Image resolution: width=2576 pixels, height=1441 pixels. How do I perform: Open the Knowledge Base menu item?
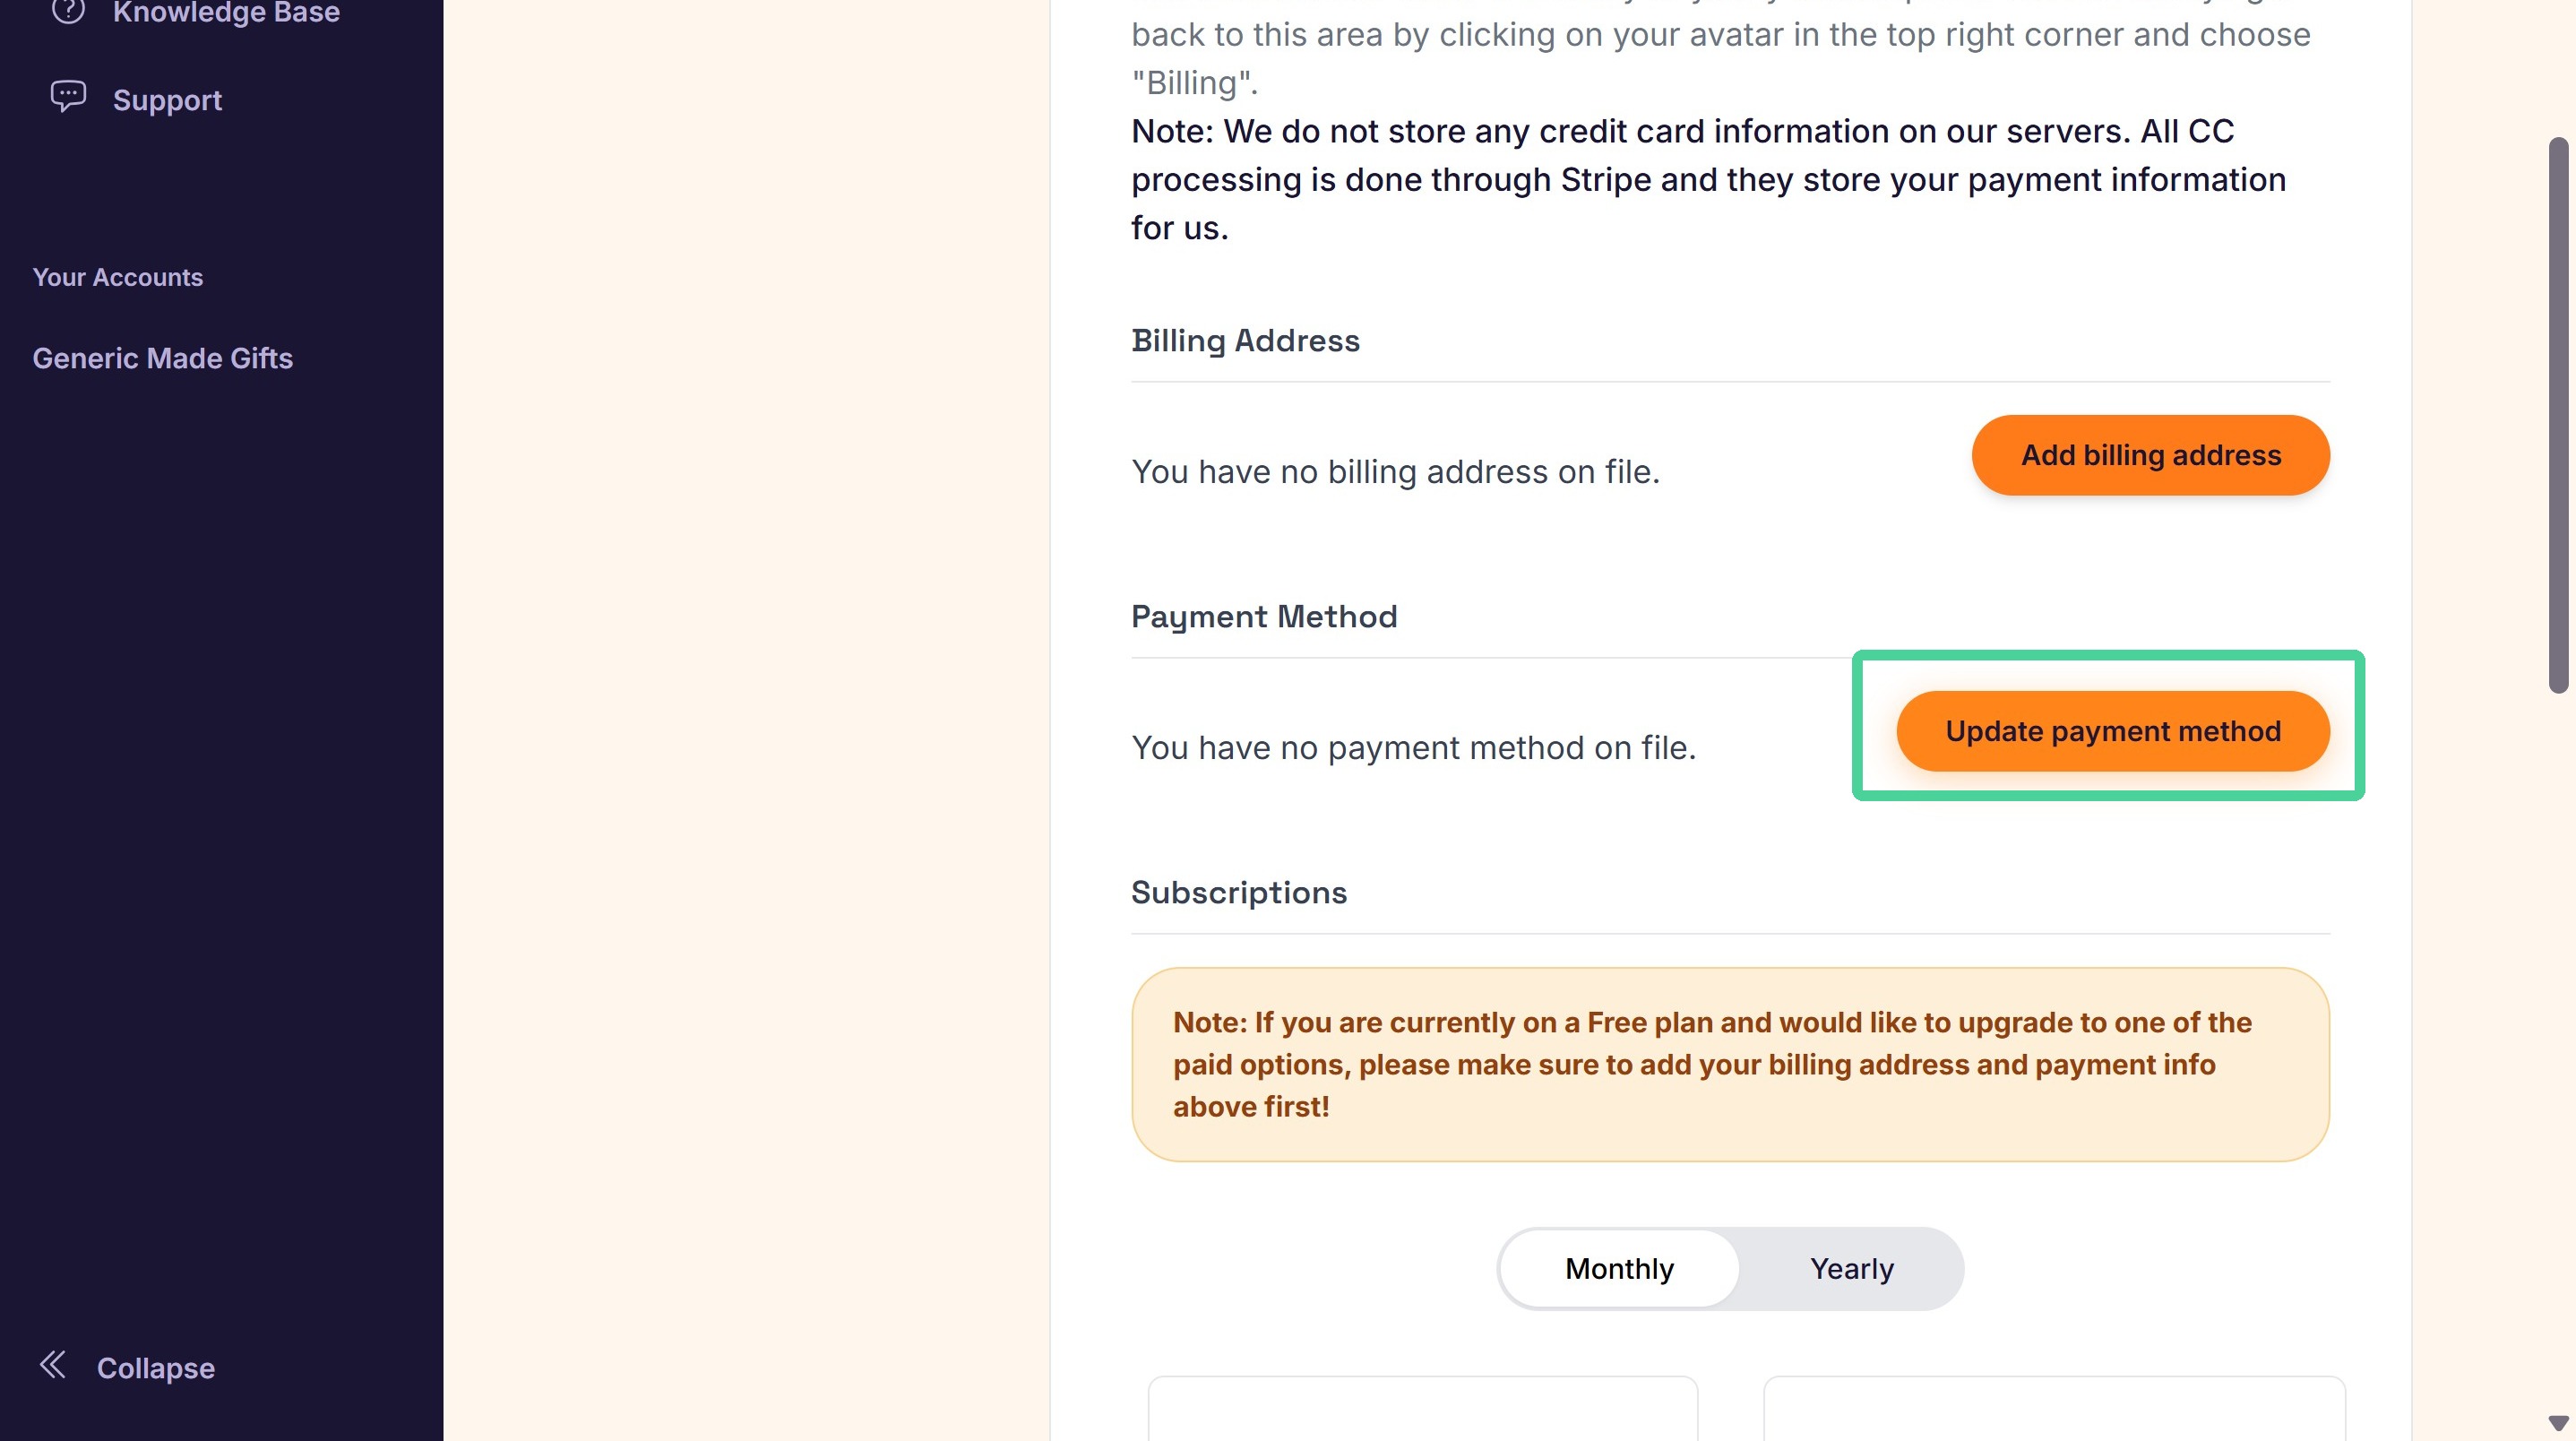coord(226,12)
